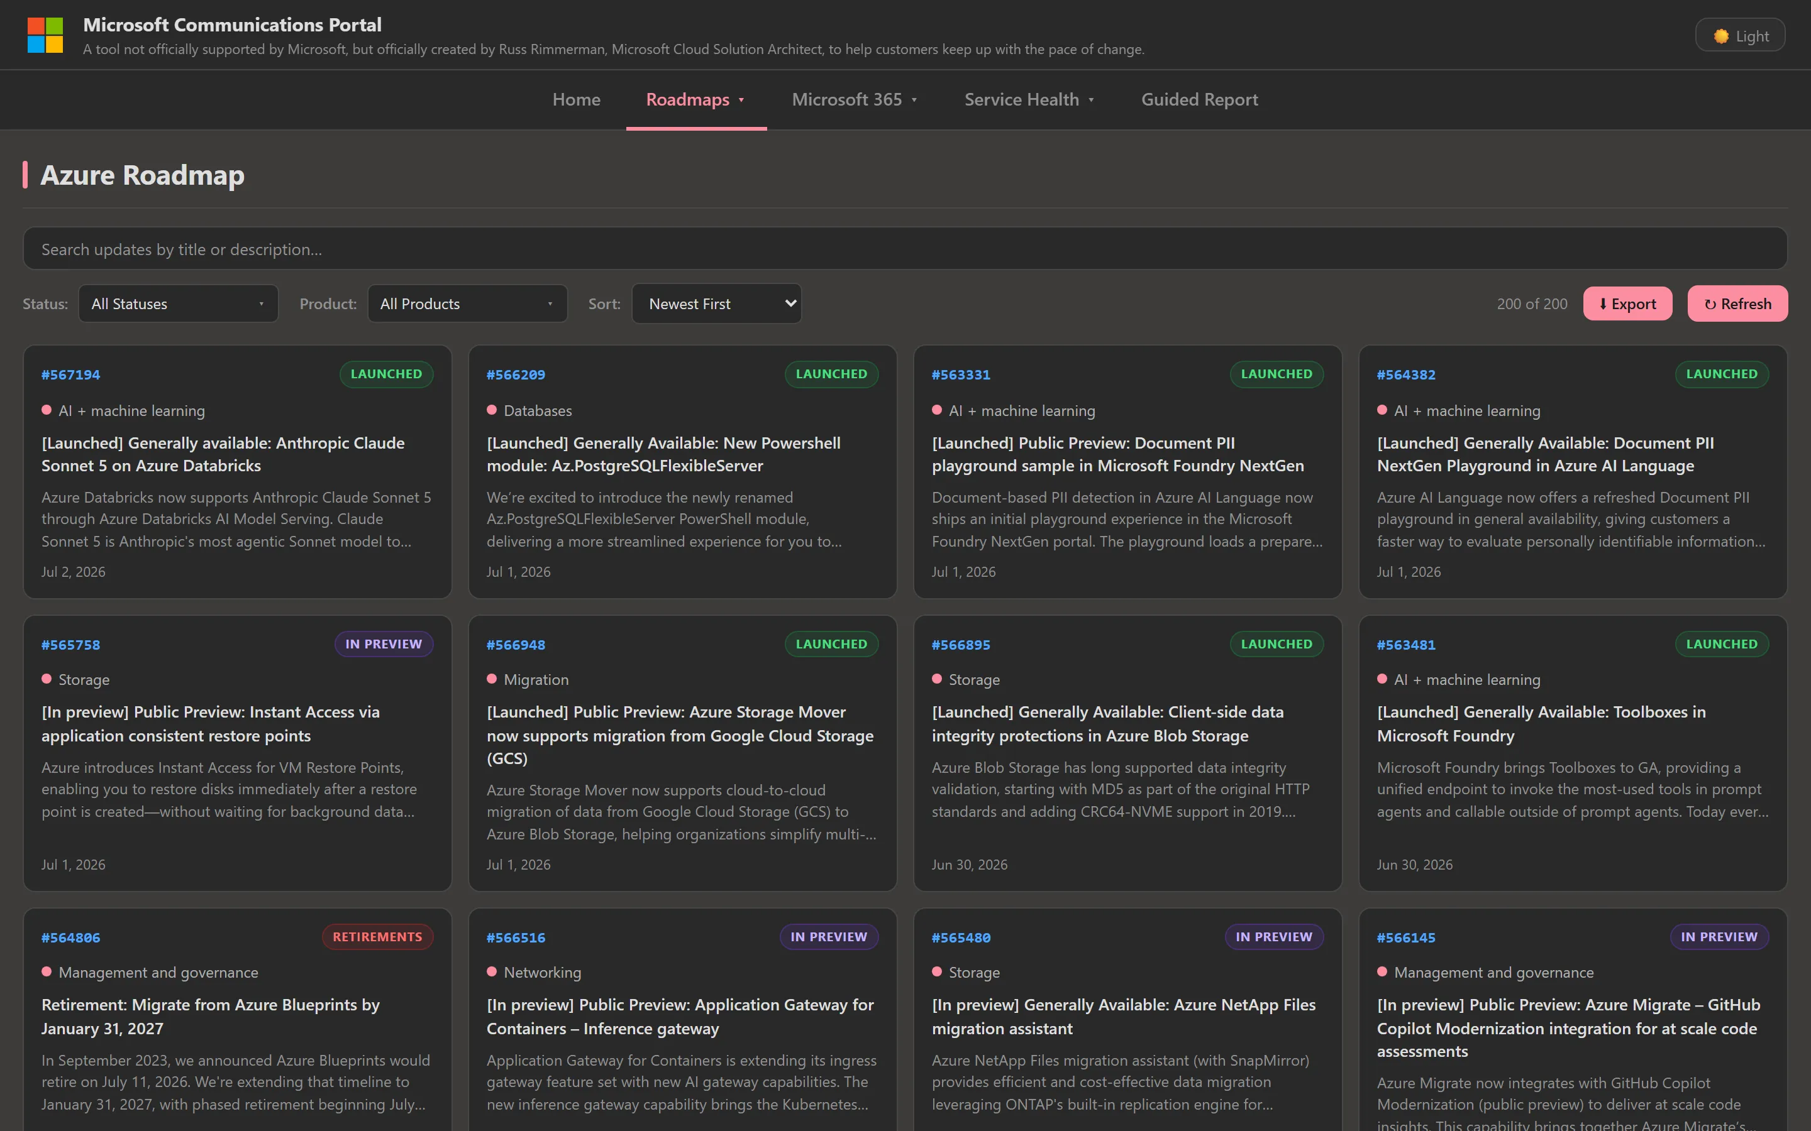
Task: Open roadmap ID #563331 link
Action: click(x=961, y=374)
